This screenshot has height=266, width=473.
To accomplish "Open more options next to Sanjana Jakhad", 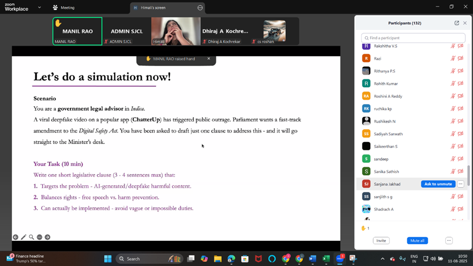I will pyautogui.click(x=460, y=184).
